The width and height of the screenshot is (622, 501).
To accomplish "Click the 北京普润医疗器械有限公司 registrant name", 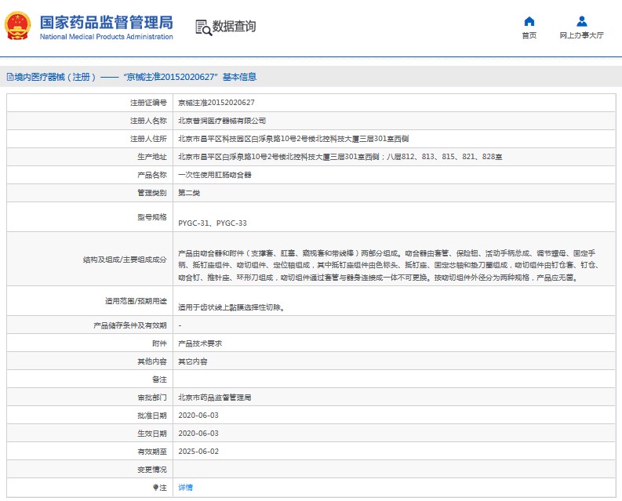I will (x=222, y=121).
